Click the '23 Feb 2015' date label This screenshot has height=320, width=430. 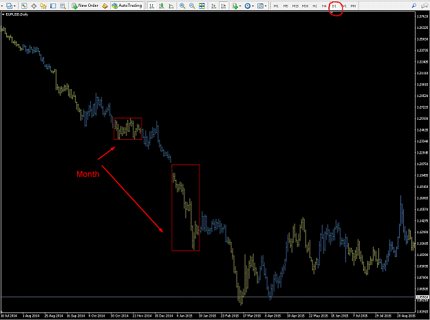[230, 316]
